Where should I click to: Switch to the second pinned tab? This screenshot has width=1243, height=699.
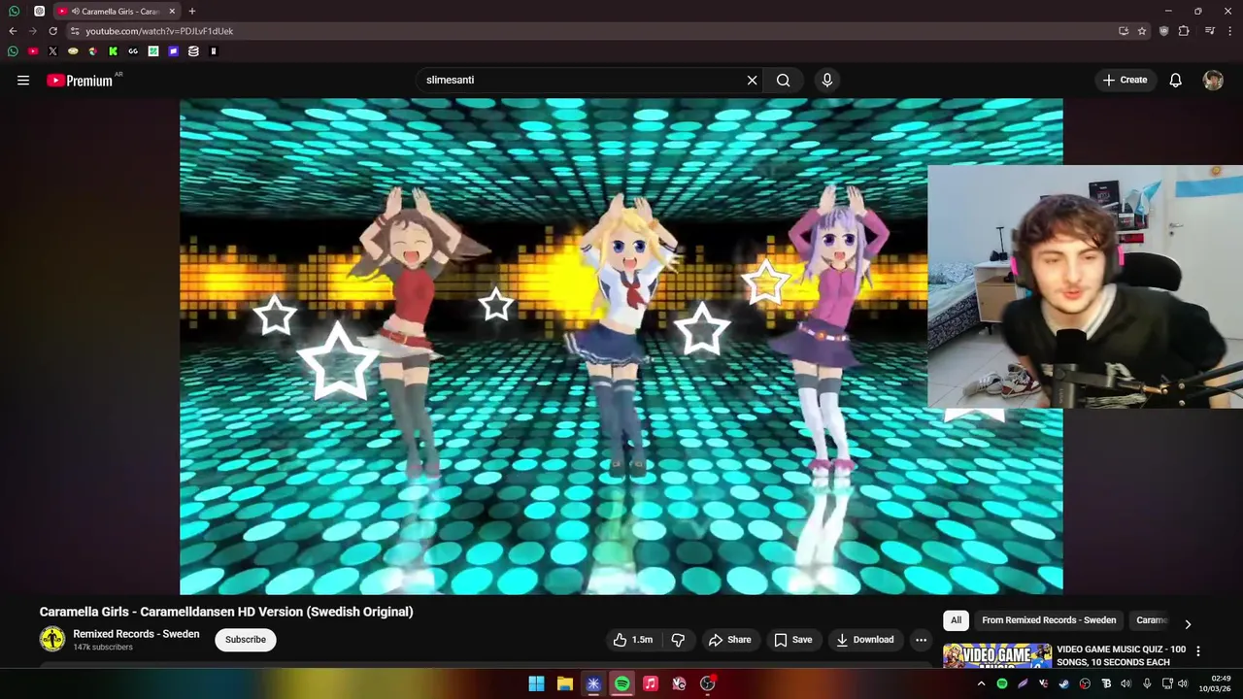coord(39,12)
